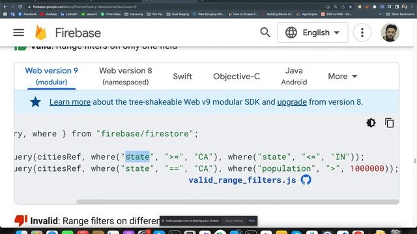Open the Firebase docs search

point(265,32)
